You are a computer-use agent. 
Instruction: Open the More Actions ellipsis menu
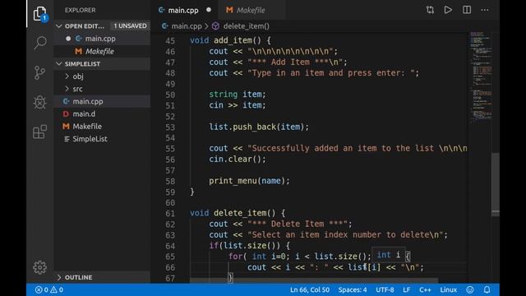(x=485, y=10)
